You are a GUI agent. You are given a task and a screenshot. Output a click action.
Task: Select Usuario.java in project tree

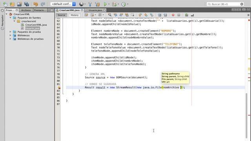click(33, 28)
